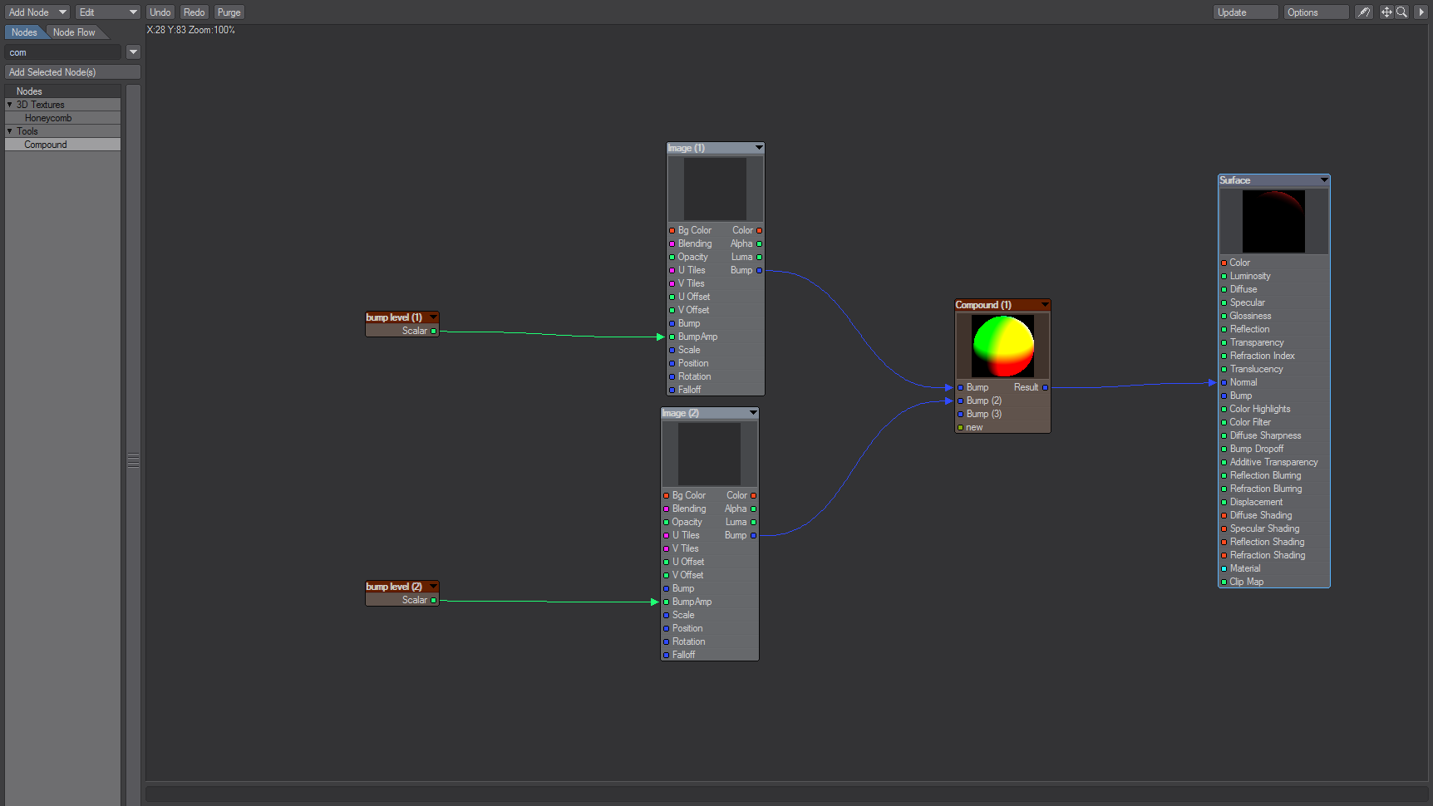Click the Compound (1) sphere preview

pyautogui.click(x=1002, y=346)
